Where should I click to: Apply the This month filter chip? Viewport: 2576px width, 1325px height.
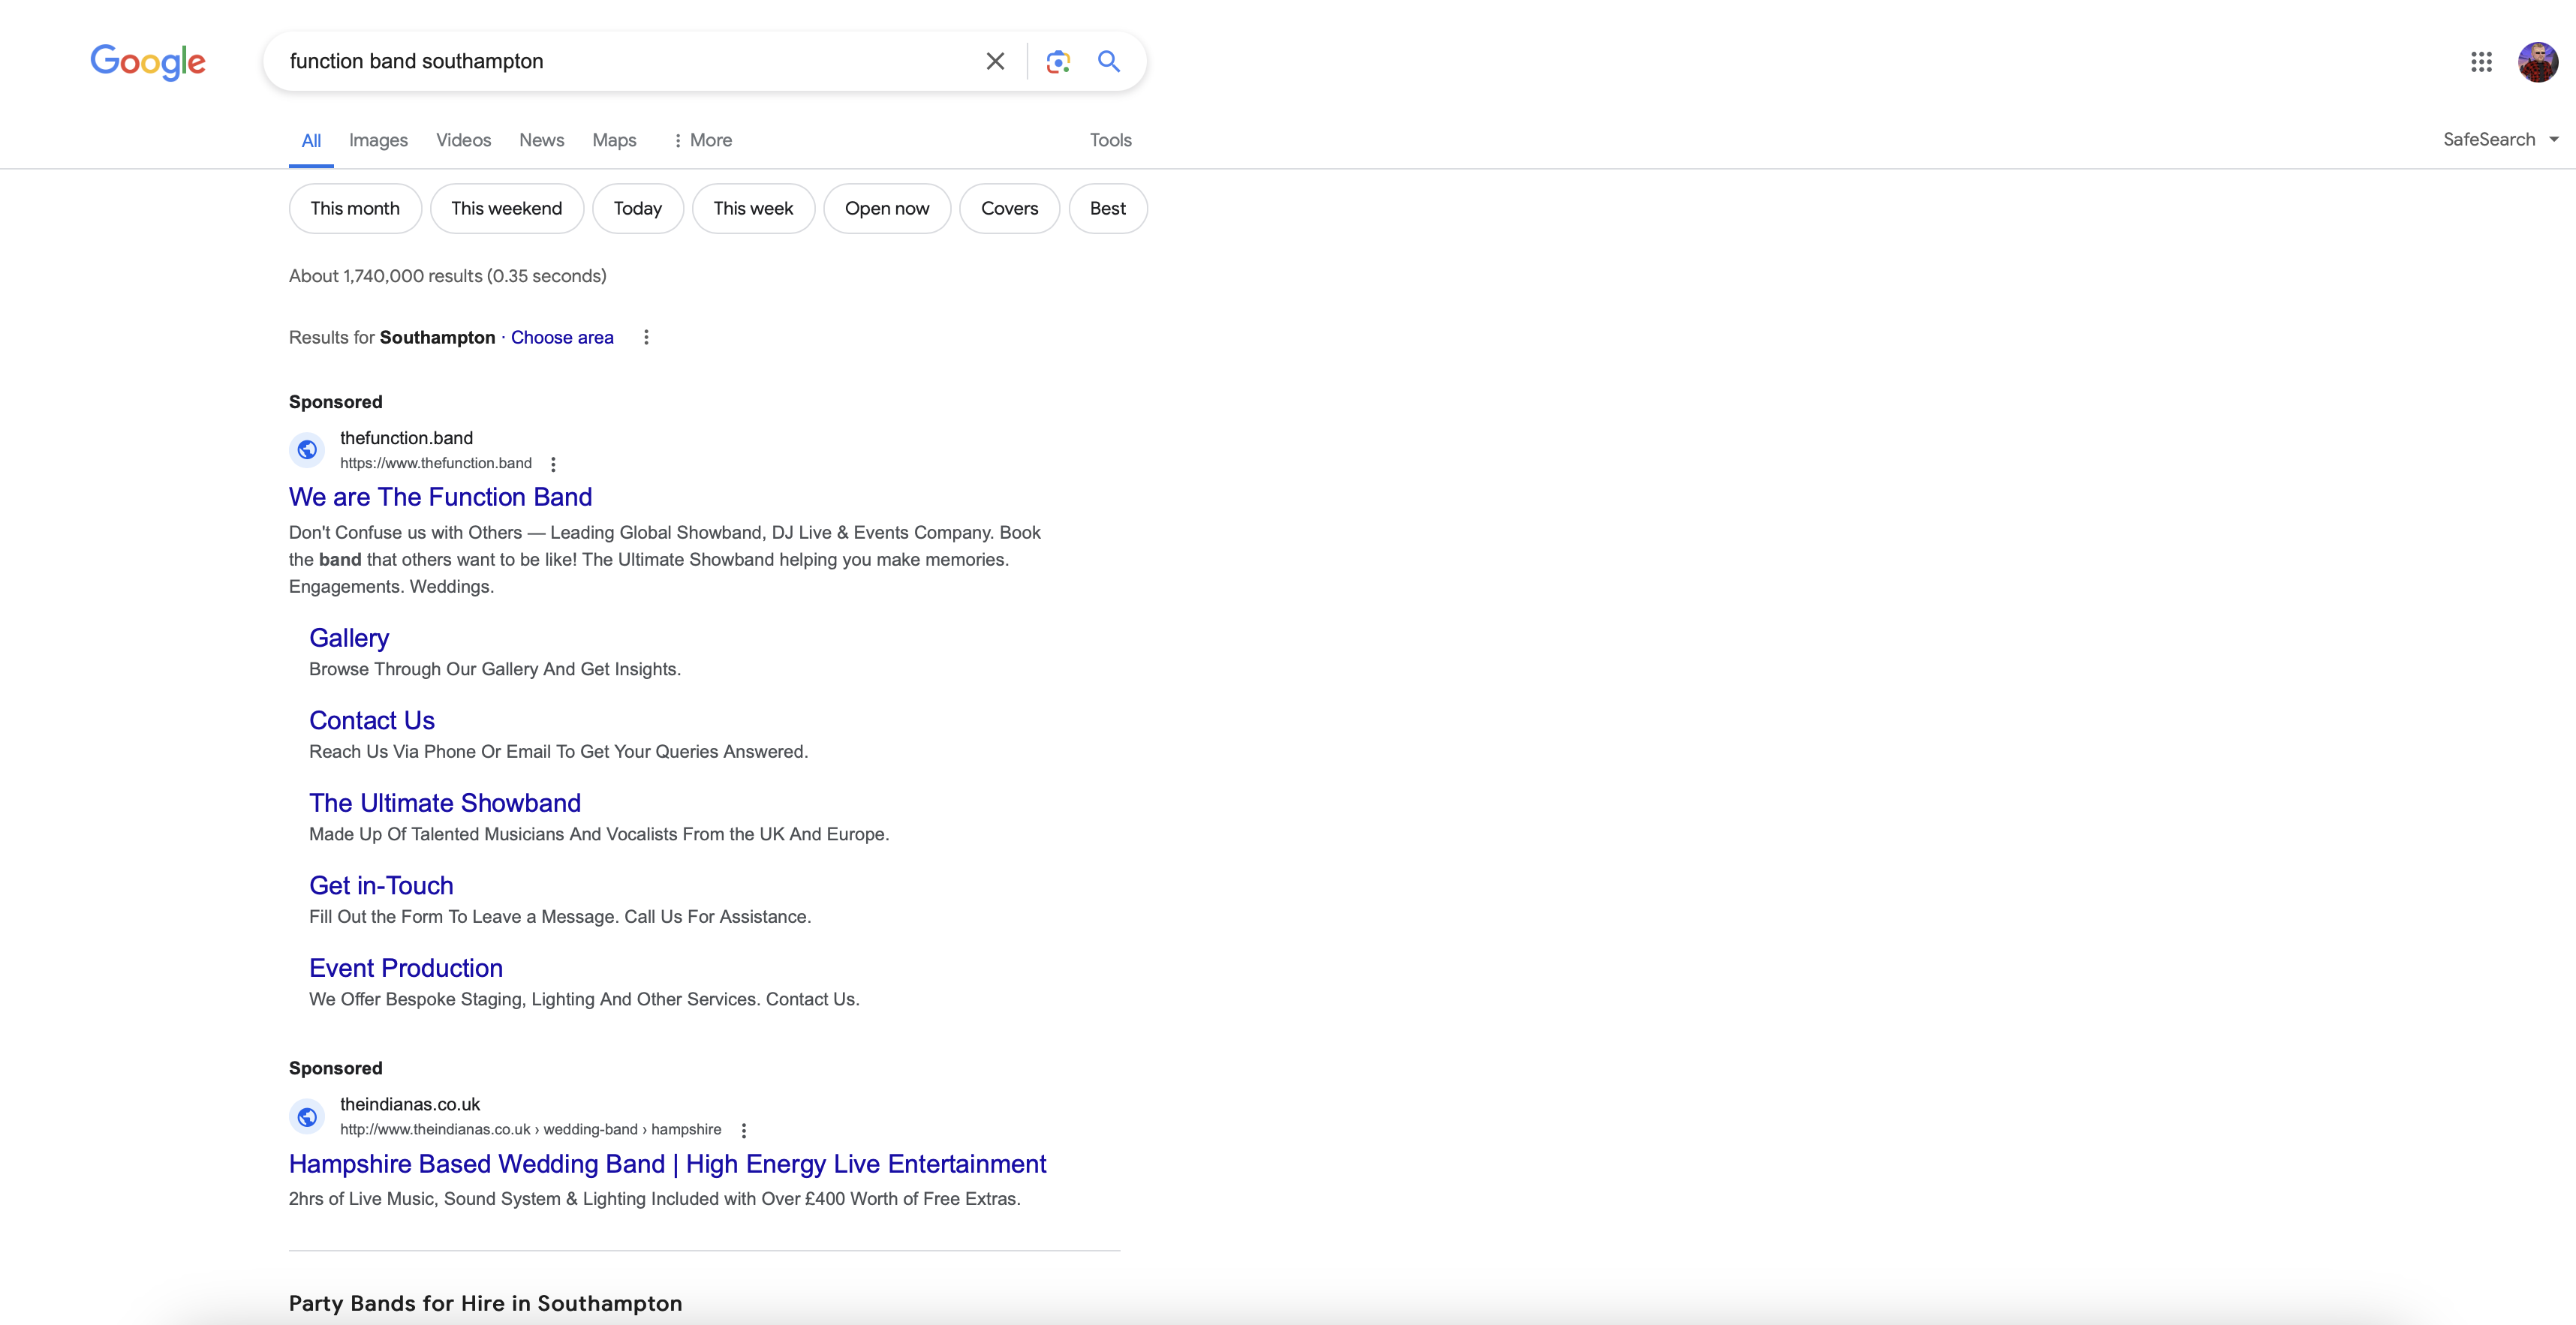pyautogui.click(x=355, y=208)
